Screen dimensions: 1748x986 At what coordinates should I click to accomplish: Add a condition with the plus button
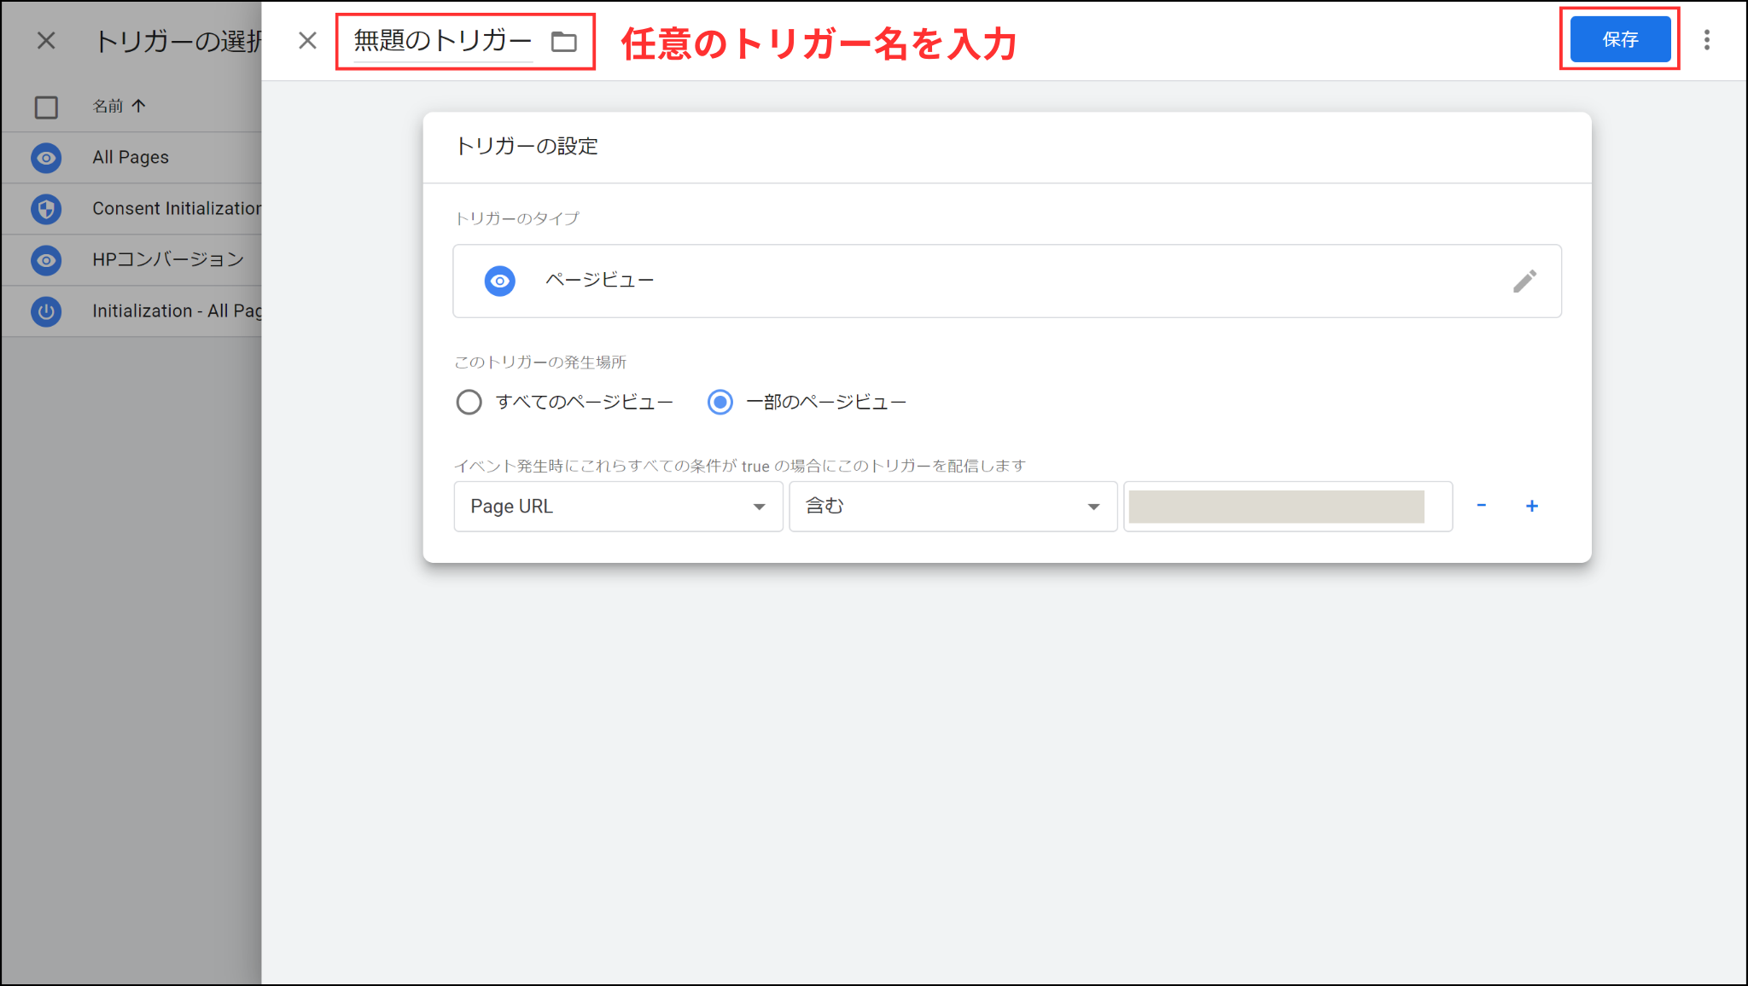click(x=1532, y=506)
